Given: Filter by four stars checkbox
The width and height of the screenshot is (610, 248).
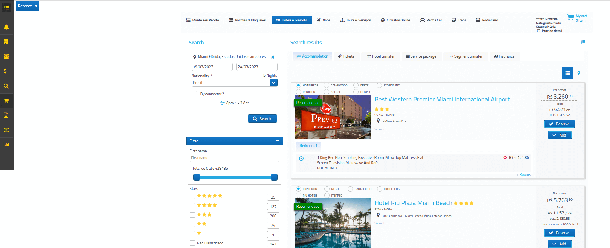Looking at the screenshot, I should (x=192, y=206).
